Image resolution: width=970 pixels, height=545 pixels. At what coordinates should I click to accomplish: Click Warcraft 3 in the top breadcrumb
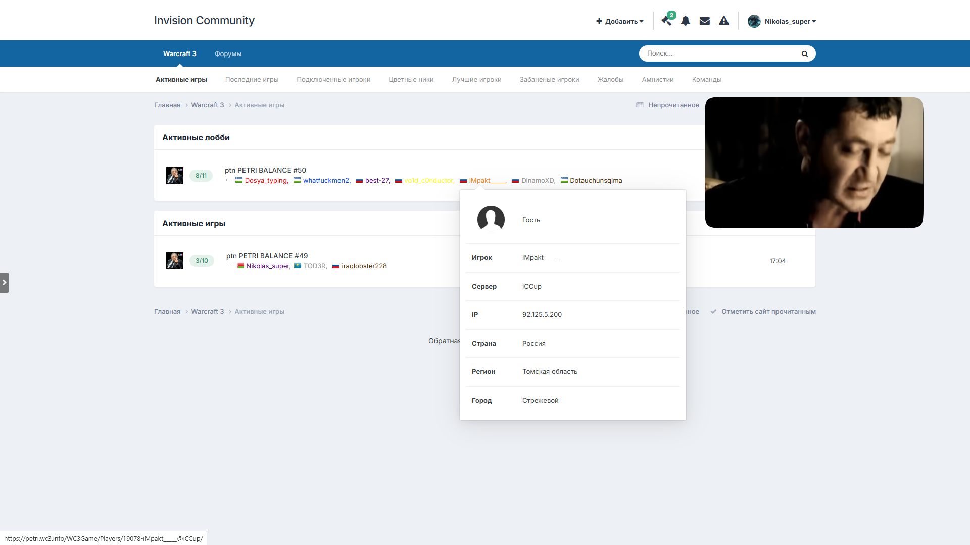[208, 105]
